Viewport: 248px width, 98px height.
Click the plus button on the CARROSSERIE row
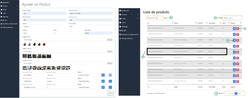pyautogui.click(x=103, y=81)
